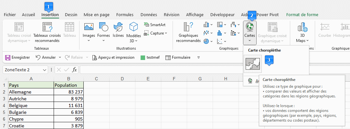Switch to the Formules tab
This screenshot has height=129, width=350.
click(x=125, y=15)
